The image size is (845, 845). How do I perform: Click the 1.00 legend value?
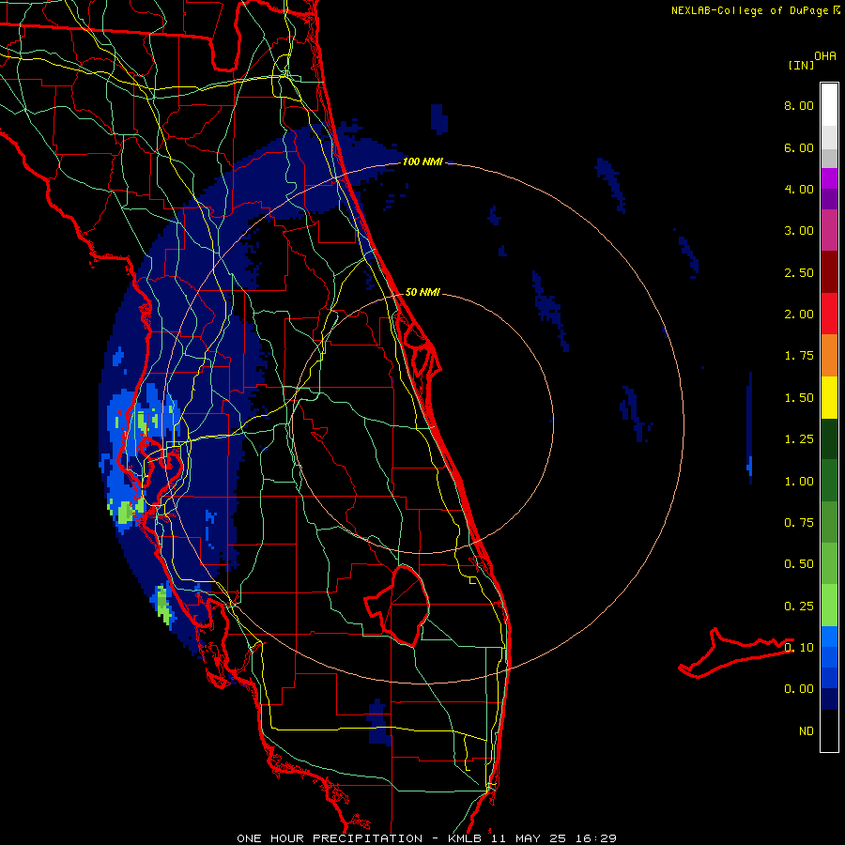(799, 482)
